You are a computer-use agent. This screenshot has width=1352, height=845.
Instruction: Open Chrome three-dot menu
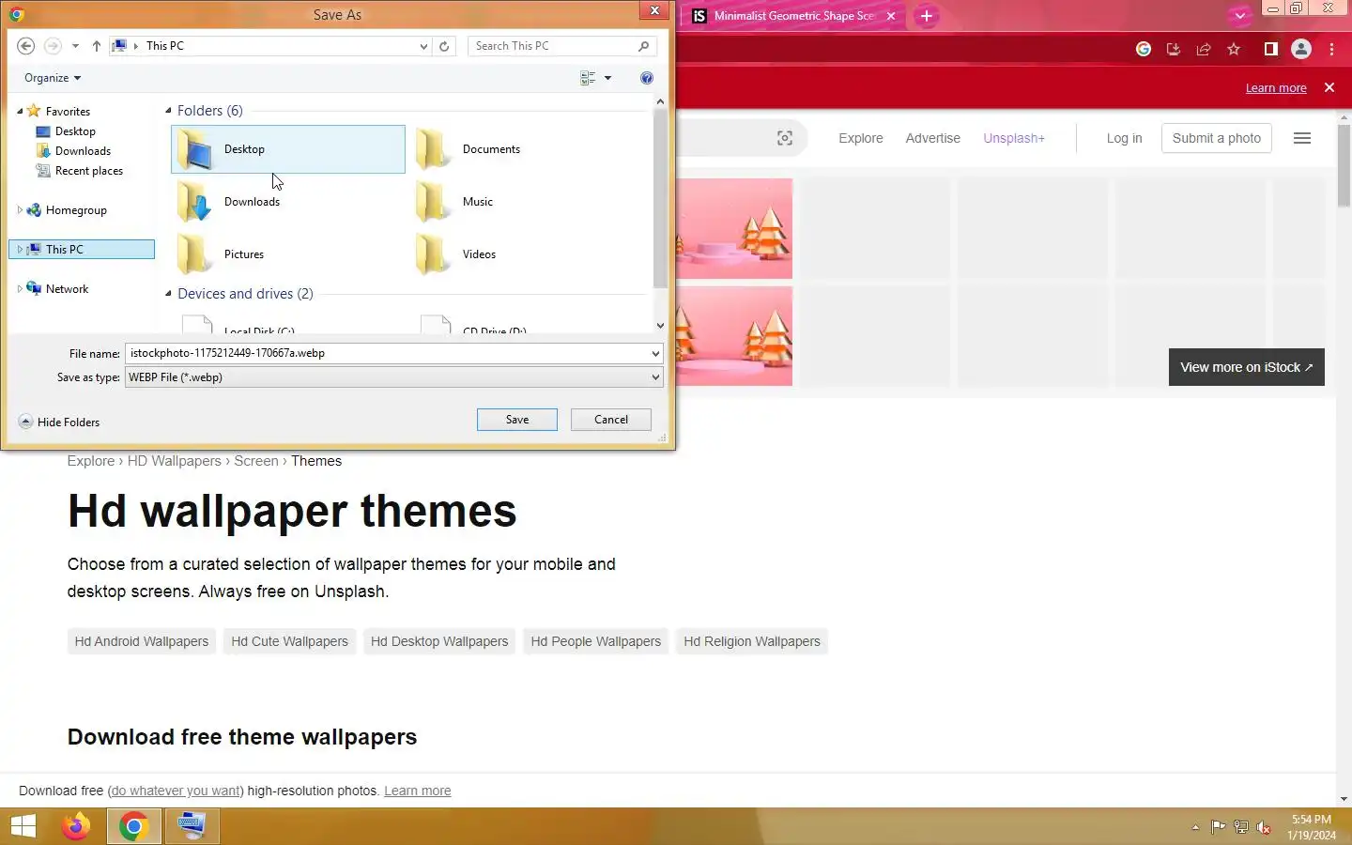click(x=1332, y=49)
